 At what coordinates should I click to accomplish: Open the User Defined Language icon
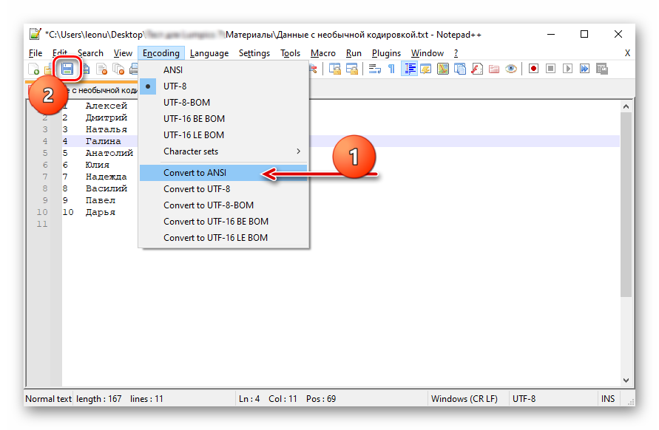tap(426, 69)
